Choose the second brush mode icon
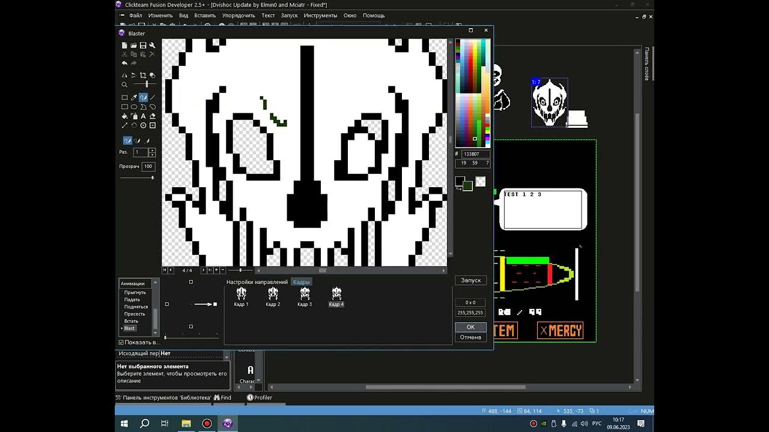 (136, 140)
